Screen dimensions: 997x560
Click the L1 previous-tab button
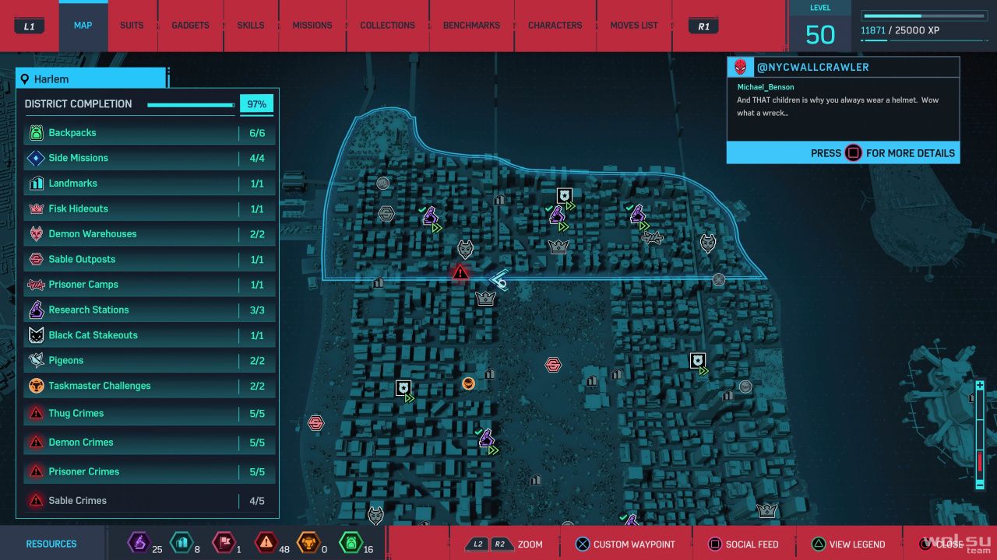pyautogui.click(x=30, y=26)
